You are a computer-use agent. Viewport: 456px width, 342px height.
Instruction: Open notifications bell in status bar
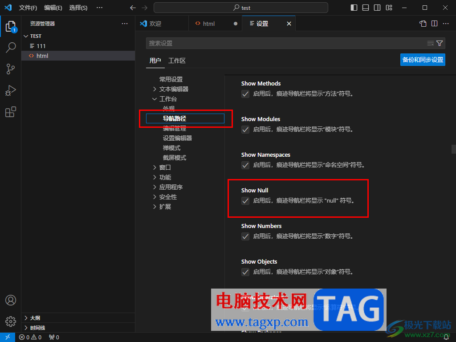click(x=446, y=337)
